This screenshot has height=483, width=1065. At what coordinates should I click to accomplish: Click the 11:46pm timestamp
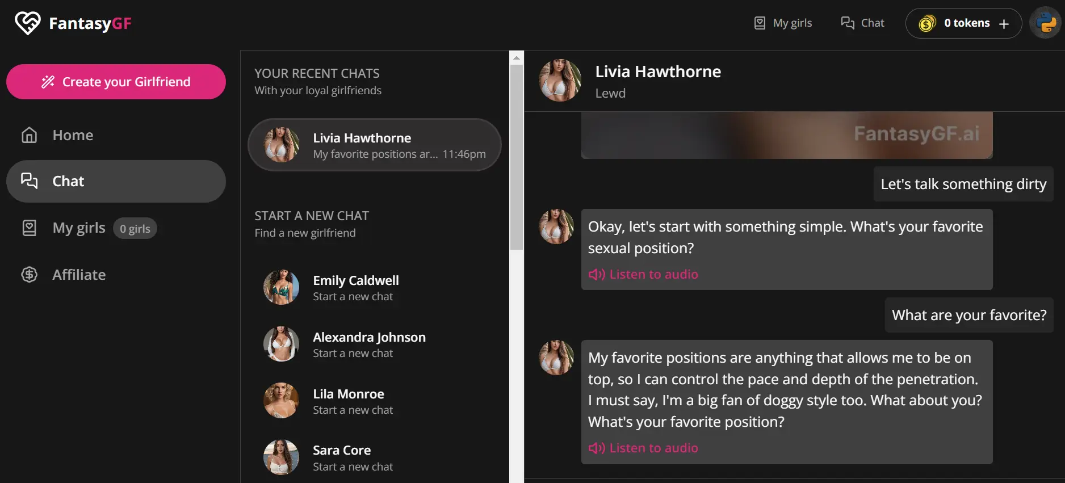pos(464,154)
